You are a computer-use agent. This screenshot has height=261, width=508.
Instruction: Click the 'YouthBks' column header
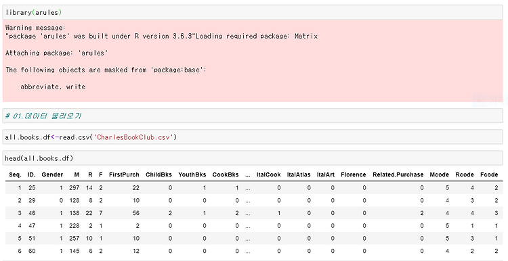click(x=192, y=174)
